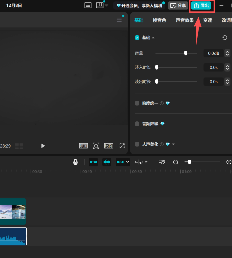The height and width of the screenshot is (258, 232).
Task: Click the preview zoom focus icon
Action: pos(96,146)
